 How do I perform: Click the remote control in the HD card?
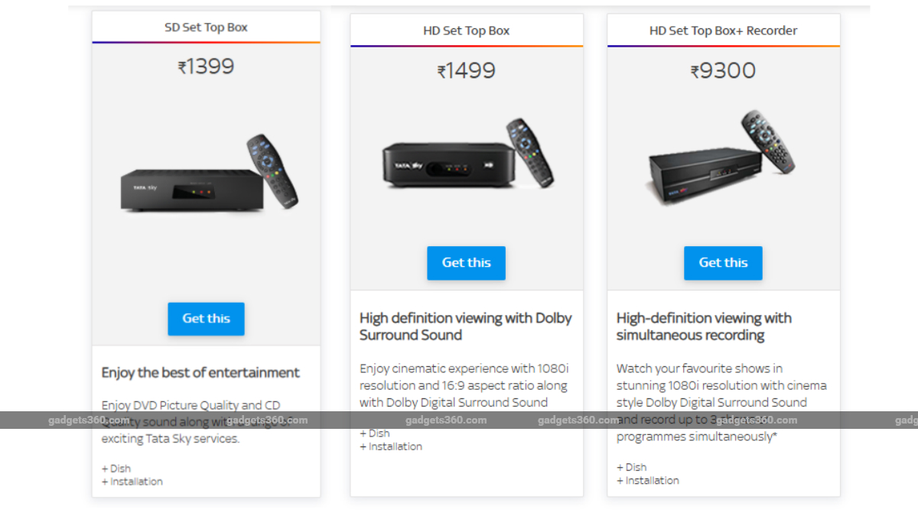529,153
